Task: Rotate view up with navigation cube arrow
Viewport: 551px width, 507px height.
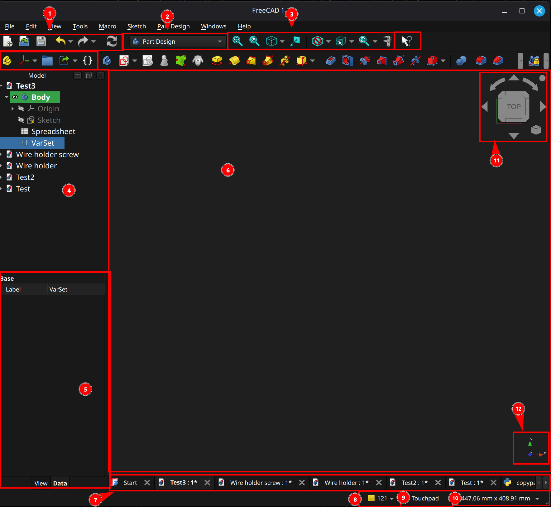Action: (x=514, y=78)
